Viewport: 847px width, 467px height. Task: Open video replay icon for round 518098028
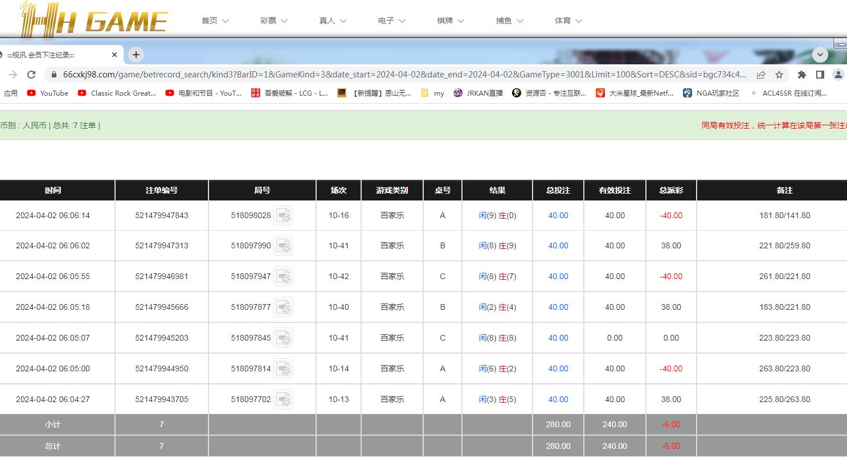[x=283, y=215]
